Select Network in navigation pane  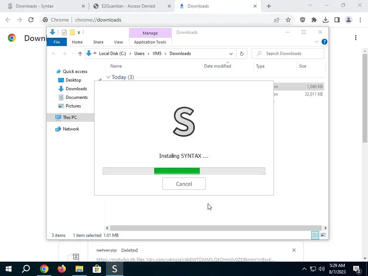[67, 129]
